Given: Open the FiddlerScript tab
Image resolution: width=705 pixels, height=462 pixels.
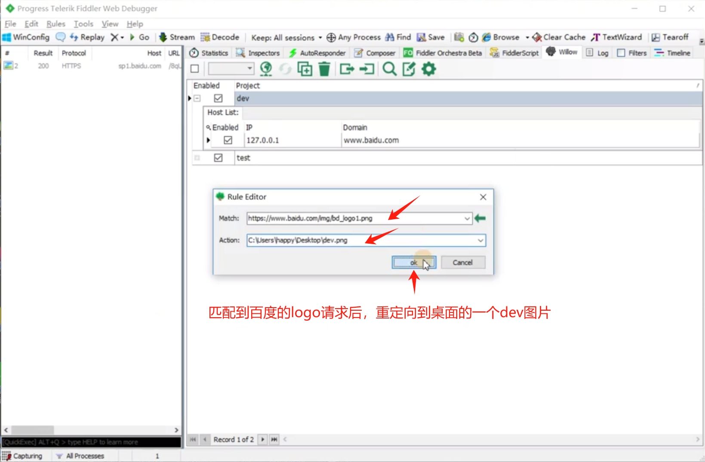Looking at the screenshot, I should click(x=514, y=53).
